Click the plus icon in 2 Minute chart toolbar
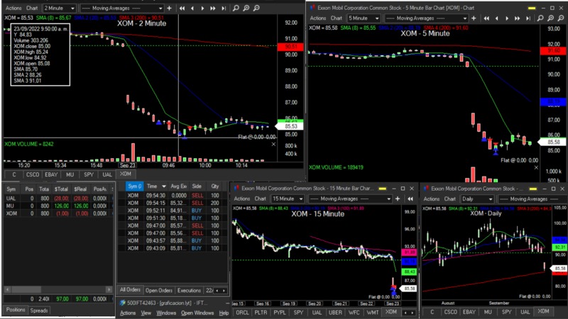 [x=169, y=8]
